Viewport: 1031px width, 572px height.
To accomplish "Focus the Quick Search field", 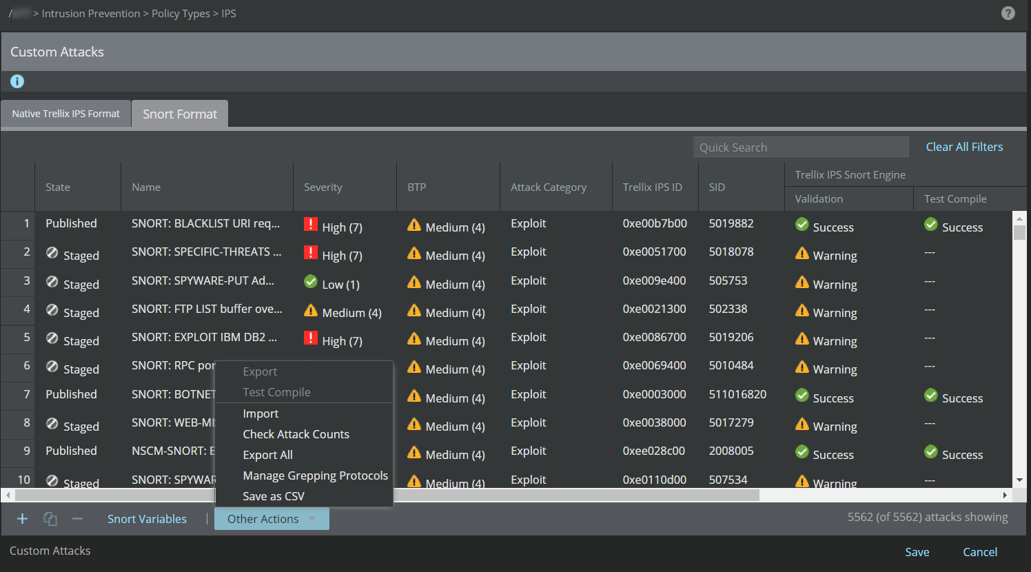I will coord(801,147).
